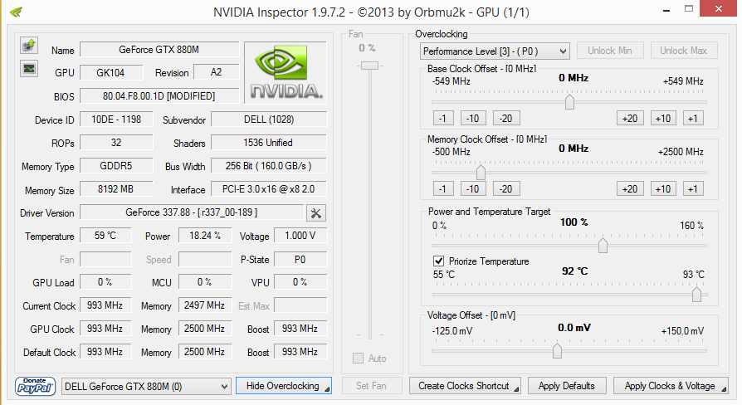Screen dimensions: 742x405
Task: Click the Voltage Offset slider thumb
Action: (x=558, y=350)
